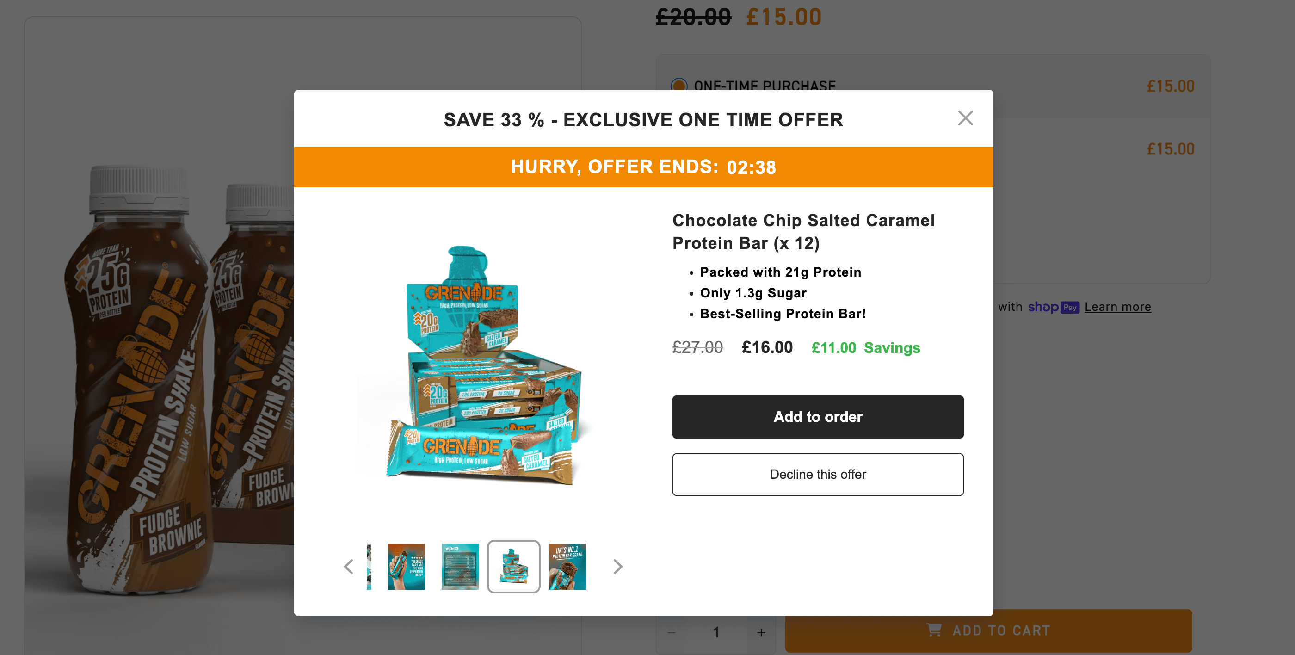The image size is (1295, 655).
Task: Click the minus icon to decrease quantity
Action: pyautogui.click(x=672, y=632)
